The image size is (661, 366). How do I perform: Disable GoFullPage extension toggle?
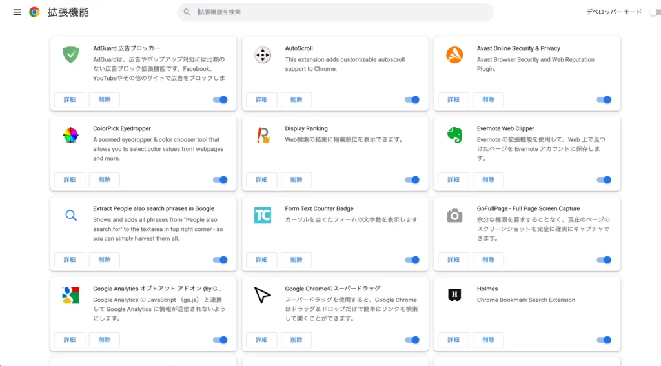coord(604,259)
